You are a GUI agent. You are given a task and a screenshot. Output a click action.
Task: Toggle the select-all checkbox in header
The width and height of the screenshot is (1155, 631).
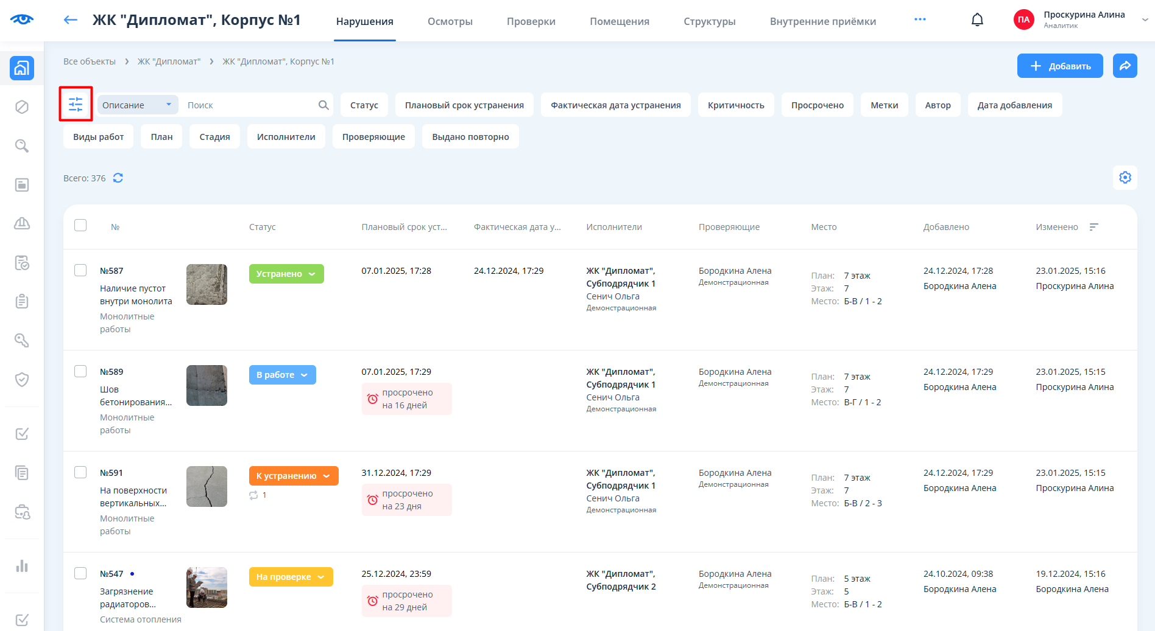click(x=80, y=225)
